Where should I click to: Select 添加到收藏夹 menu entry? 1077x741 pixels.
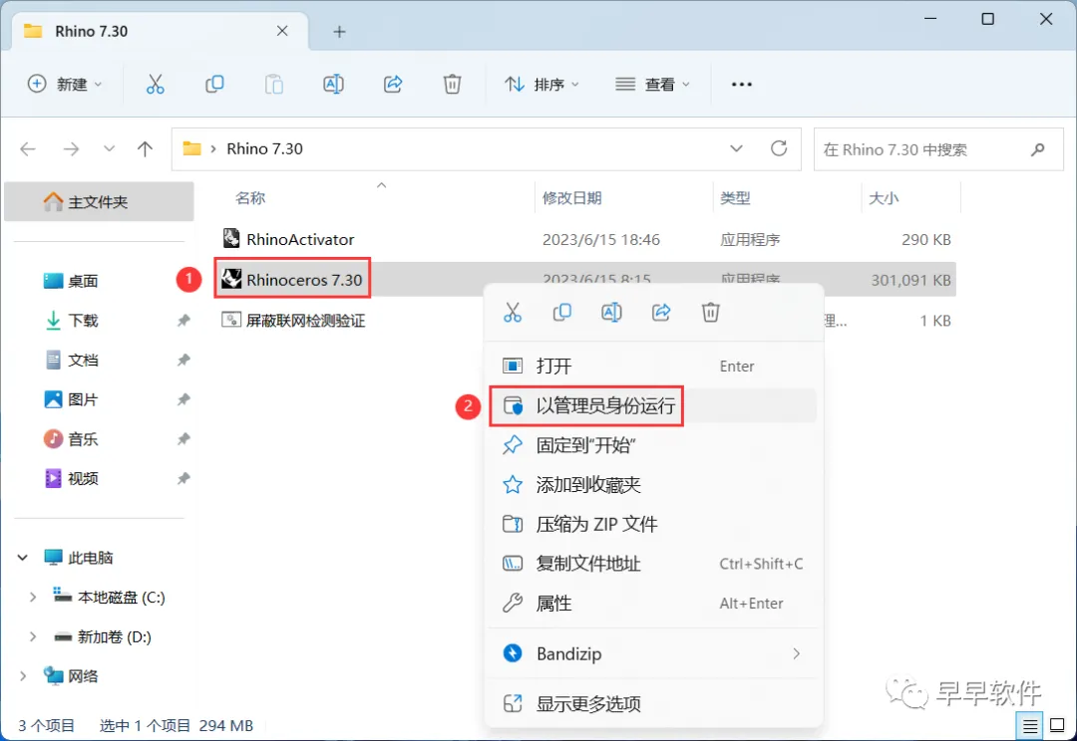[x=653, y=485]
